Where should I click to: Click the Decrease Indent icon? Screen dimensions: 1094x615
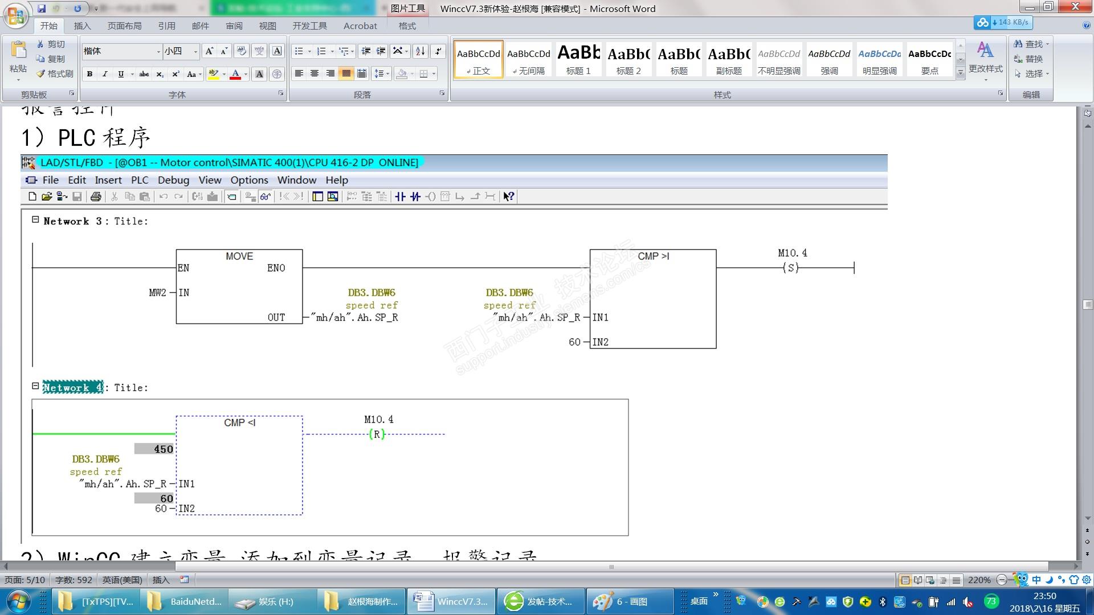pos(366,51)
